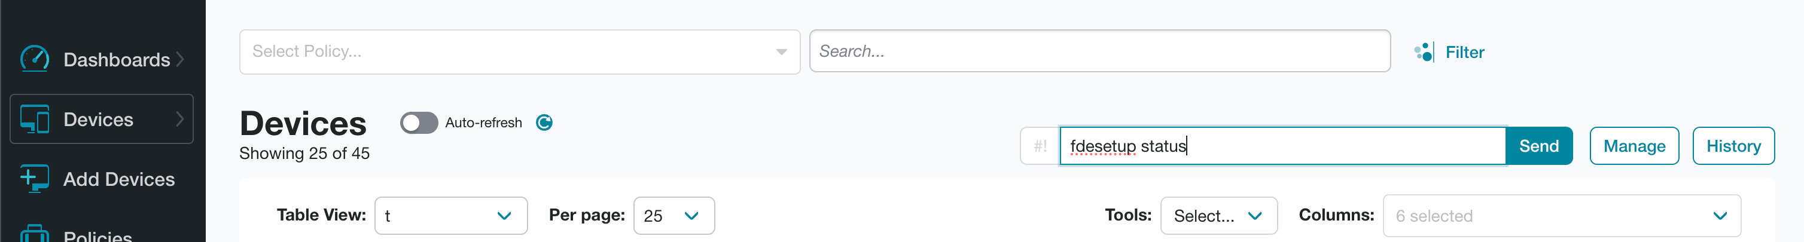Viewport: 1804px width, 242px height.
Task: Open the Devices sidebar menu item
Action: 102,119
